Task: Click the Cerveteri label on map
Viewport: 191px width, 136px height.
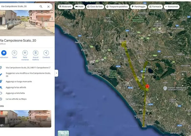Action: coord(70,24)
